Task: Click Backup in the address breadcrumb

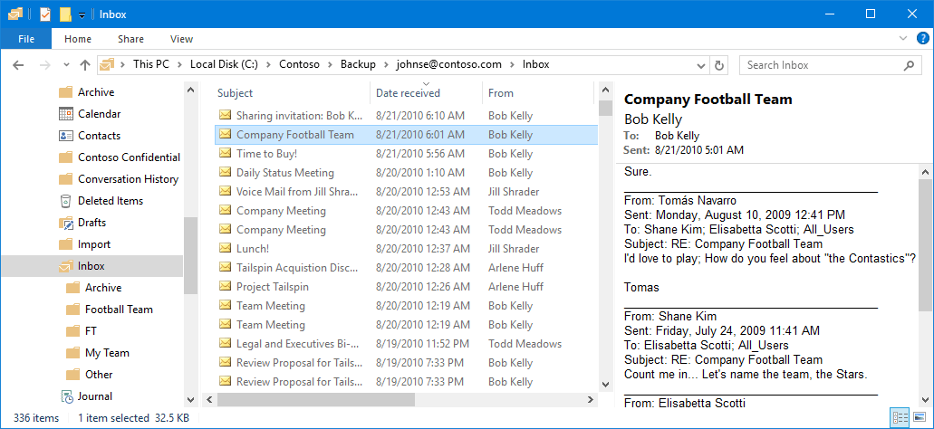Action: 358,64
